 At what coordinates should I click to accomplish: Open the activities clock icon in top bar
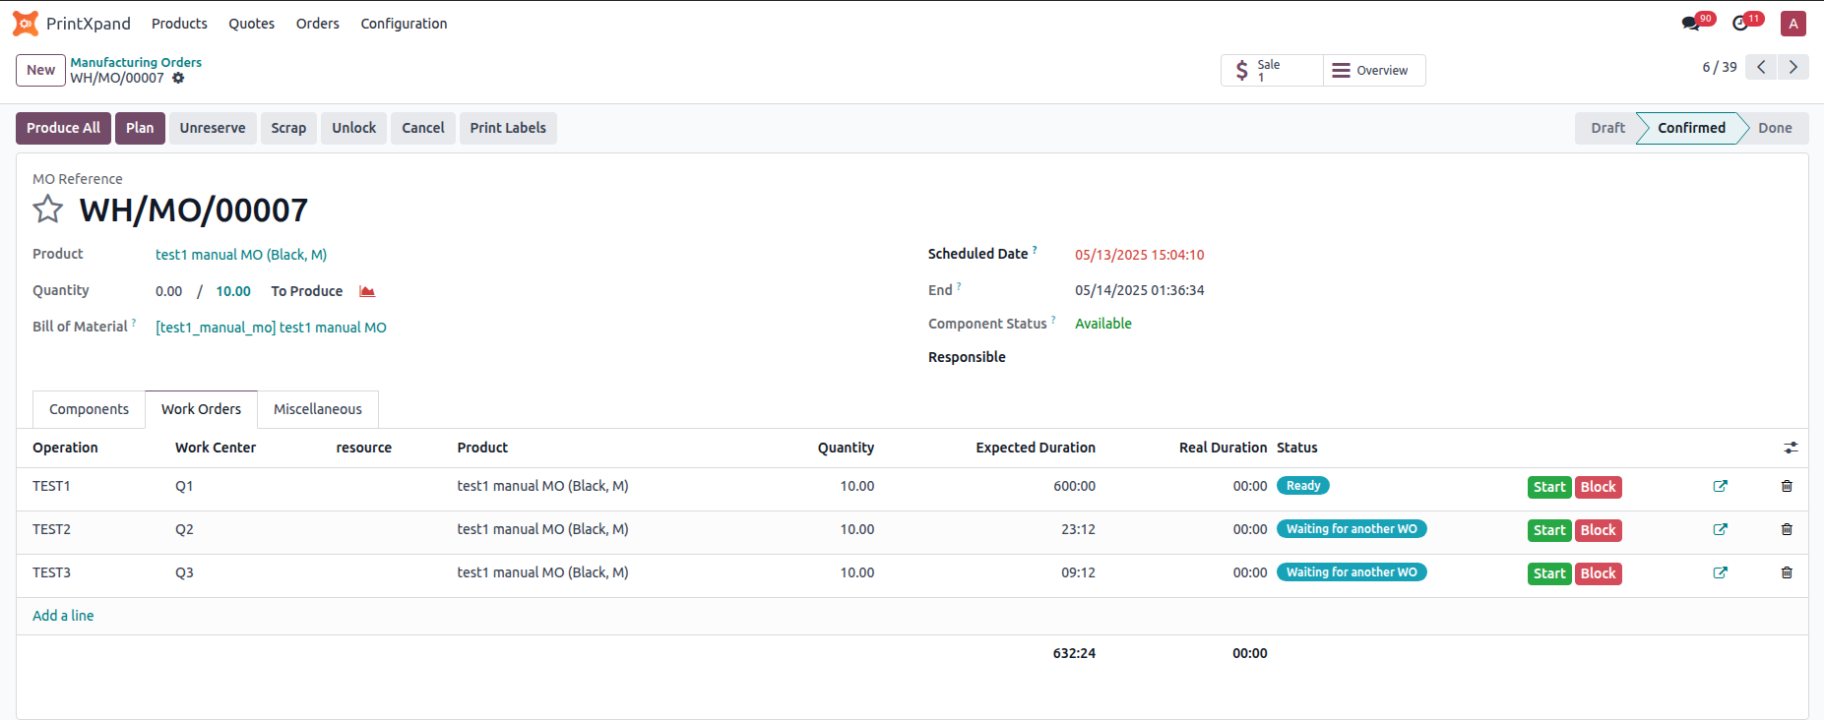tap(1740, 24)
